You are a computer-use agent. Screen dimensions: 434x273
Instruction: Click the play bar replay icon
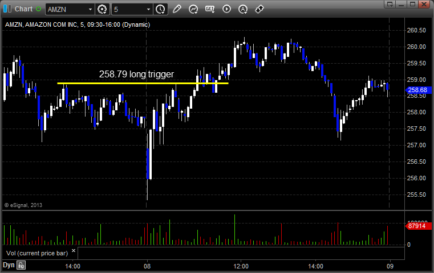click(x=226, y=9)
